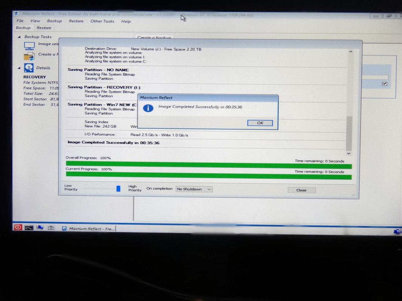Click the monitor icon beside Image selected
The height and width of the screenshot is (301, 402).
click(x=29, y=46)
